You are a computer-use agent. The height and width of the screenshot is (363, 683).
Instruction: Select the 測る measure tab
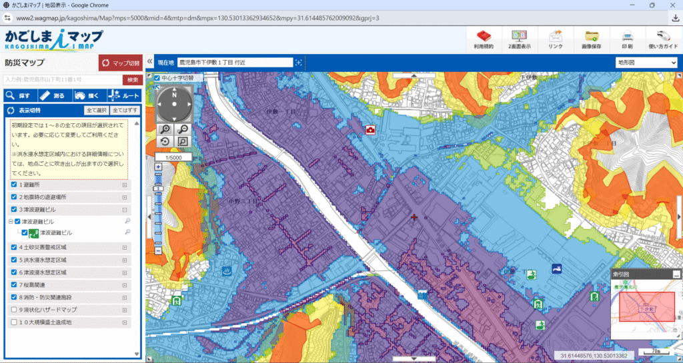[51, 96]
